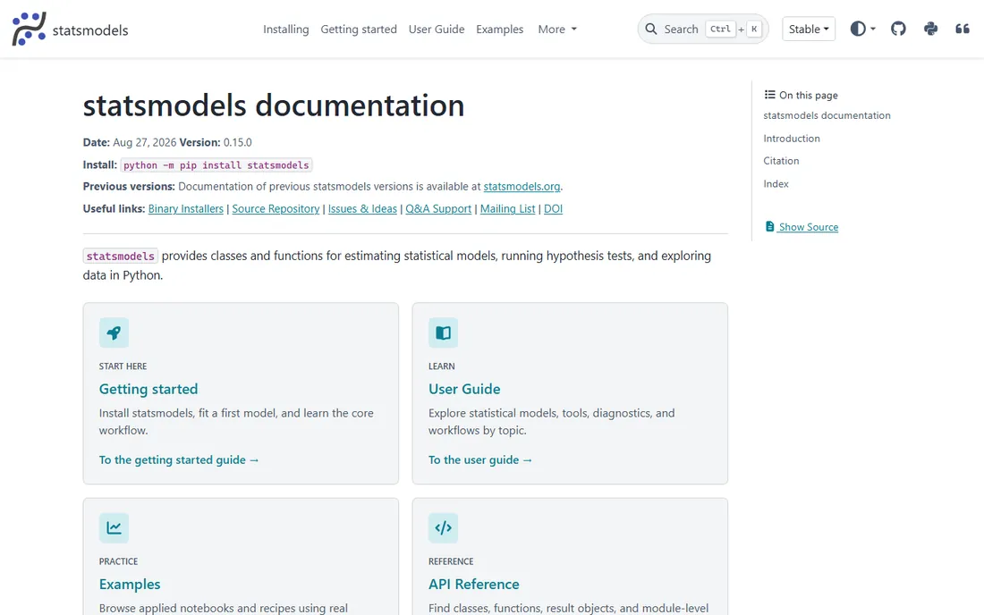Click the Search field
The width and height of the screenshot is (984, 615).
[703, 29]
